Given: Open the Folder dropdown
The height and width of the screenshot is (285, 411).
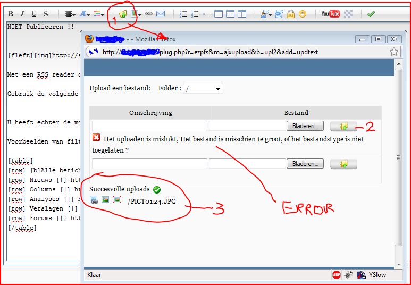Looking at the screenshot, I should (x=203, y=89).
